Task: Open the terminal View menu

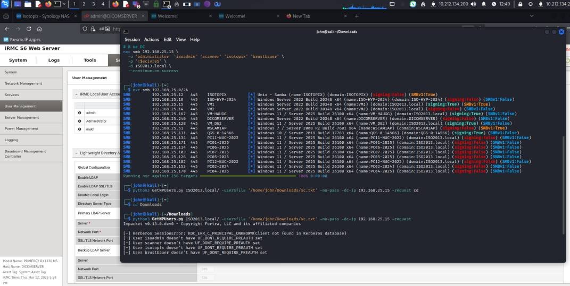Action: point(180,39)
